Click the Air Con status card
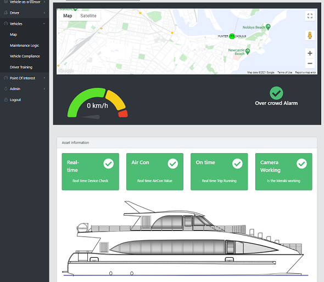 [x=155, y=172]
